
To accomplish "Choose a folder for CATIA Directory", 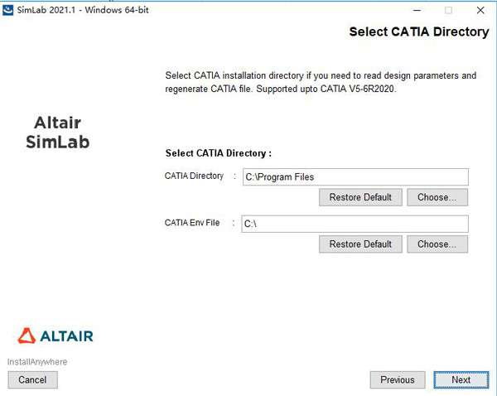I will tap(437, 197).
